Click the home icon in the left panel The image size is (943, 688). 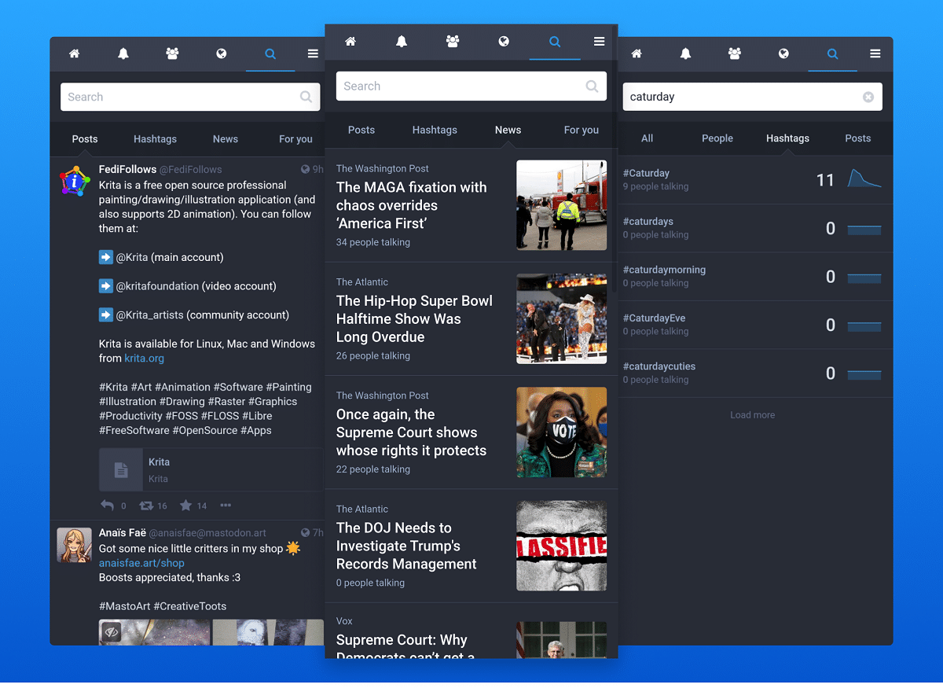[74, 53]
